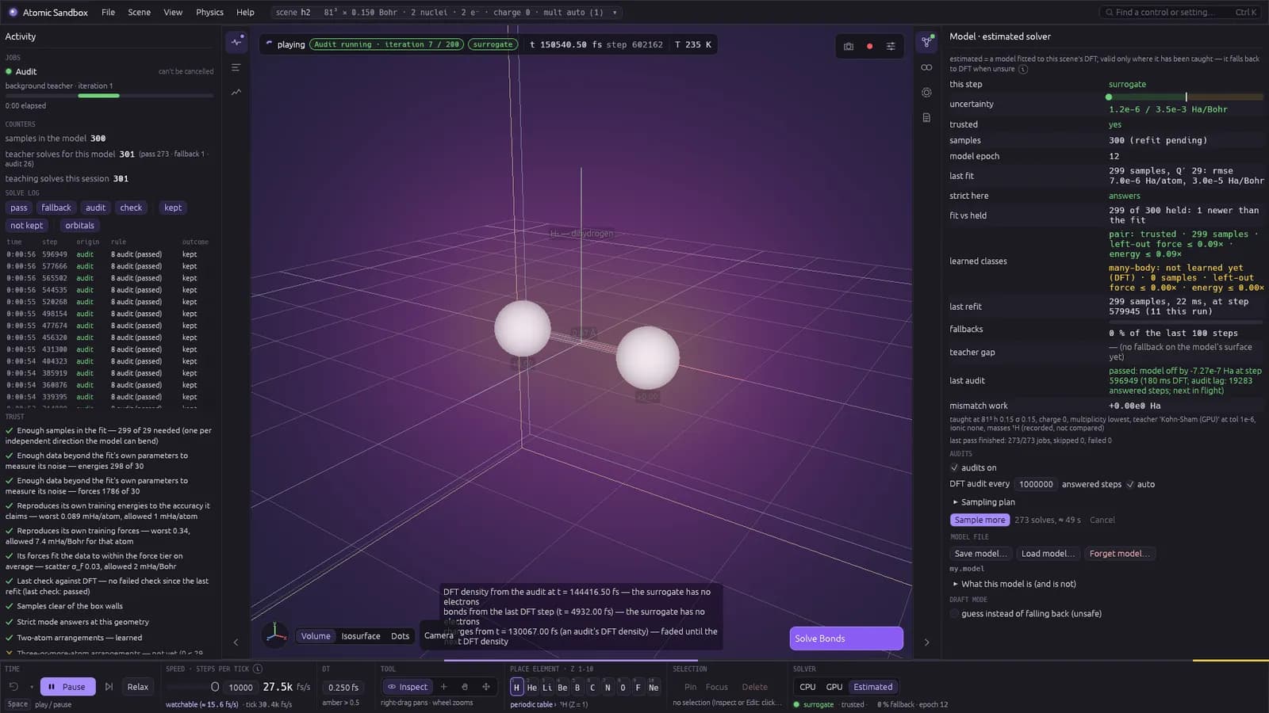Reset time with the undo arrow icon
The height and width of the screenshot is (713, 1269).
click(x=13, y=687)
